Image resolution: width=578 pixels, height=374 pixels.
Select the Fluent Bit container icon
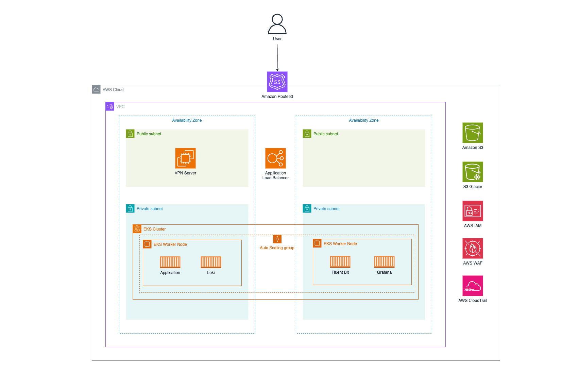tap(340, 262)
